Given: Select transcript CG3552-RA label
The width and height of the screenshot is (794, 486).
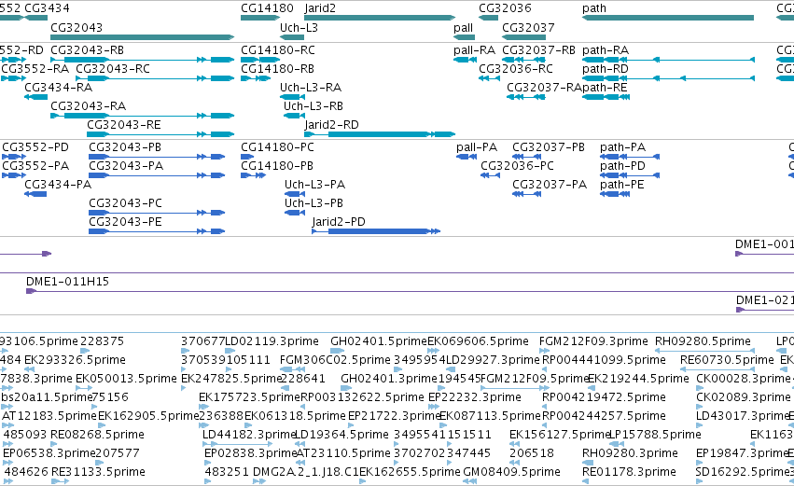Looking at the screenshot, I should coord(35,69).
